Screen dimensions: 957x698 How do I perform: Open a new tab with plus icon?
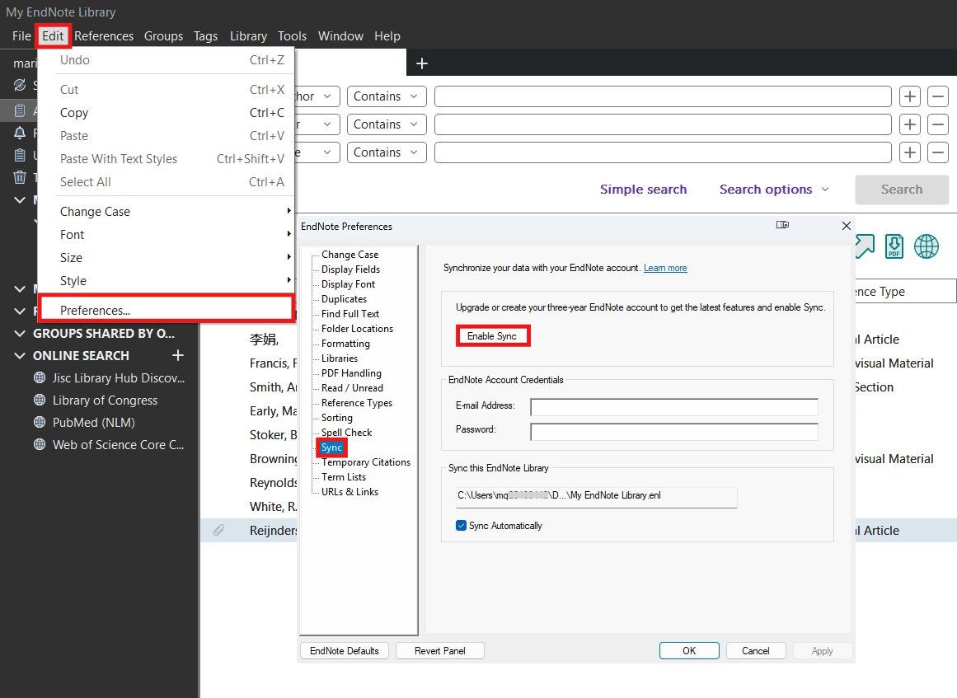[x=422, y=63]
